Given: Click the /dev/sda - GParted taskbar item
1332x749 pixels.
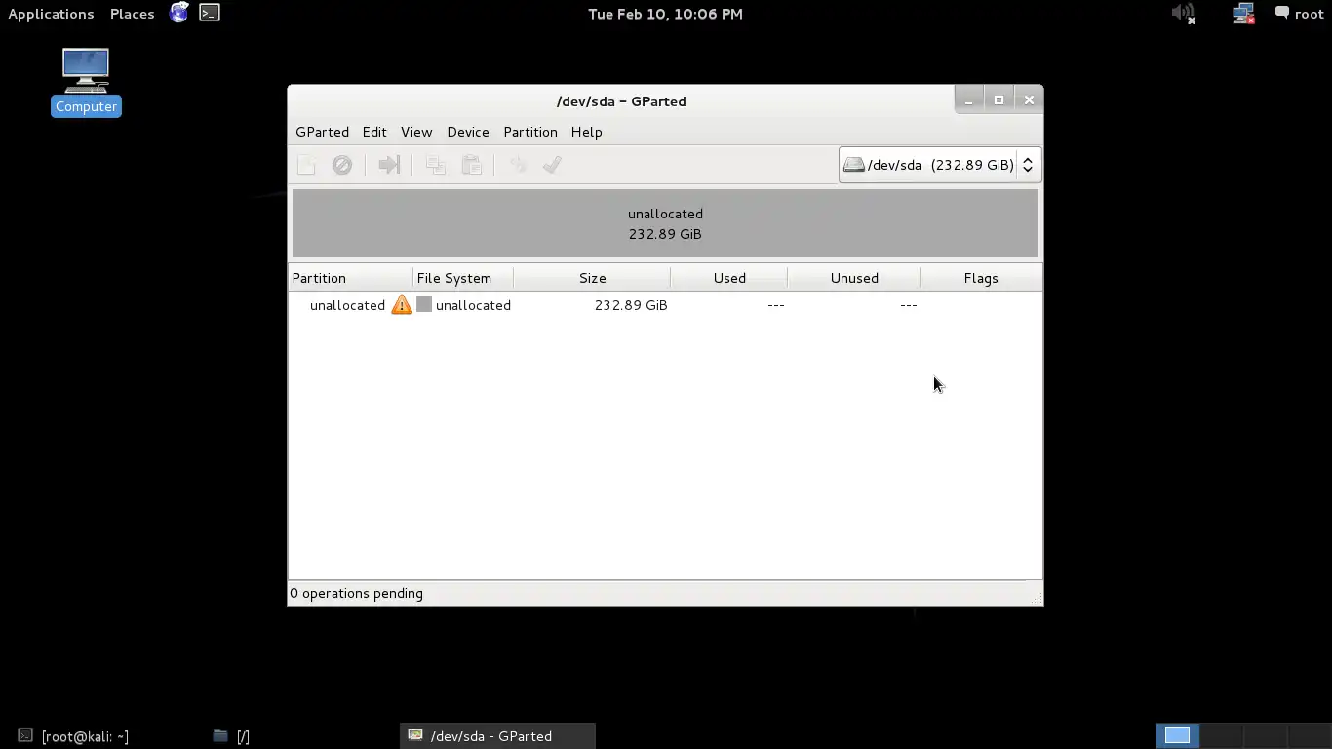Looking at the screenshot, I should [x=497, y=736].
